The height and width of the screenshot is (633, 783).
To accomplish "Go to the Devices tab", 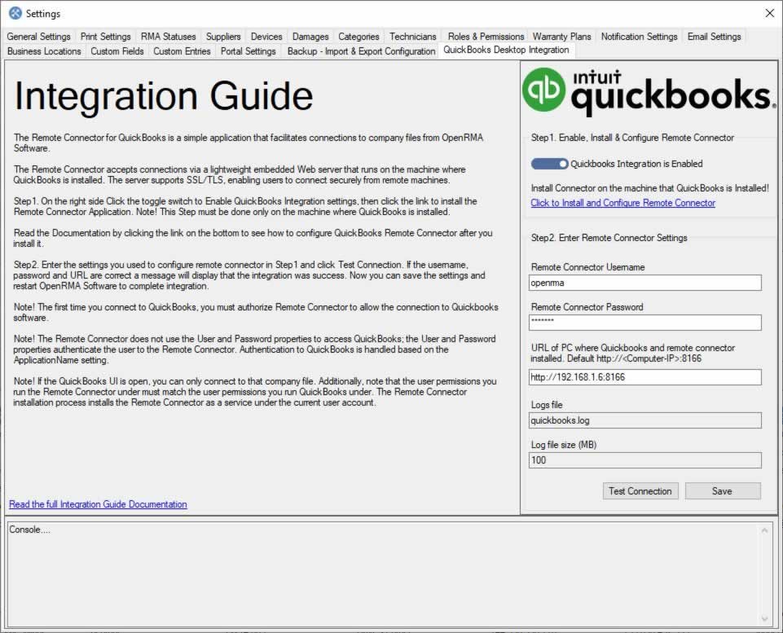I will [266, 37].
